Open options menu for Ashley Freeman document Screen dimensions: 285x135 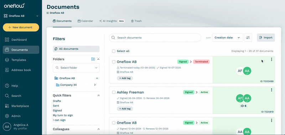271,90
